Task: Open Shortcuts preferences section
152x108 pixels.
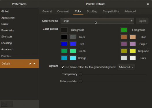Action: point(7,37)
